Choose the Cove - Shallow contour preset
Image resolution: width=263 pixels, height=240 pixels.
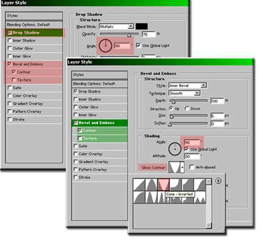click(x=187, y=185)
